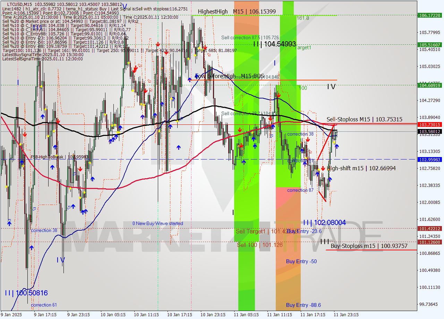Viewport: 444px width, 319px height.
Task: Click the 104.27290 price scale value
Action: [430, 100]
